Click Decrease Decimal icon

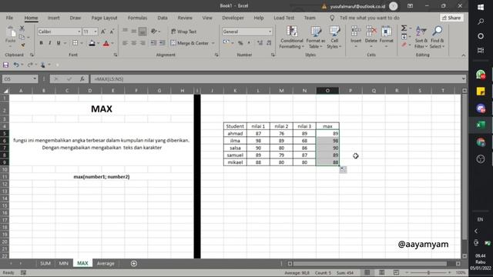(x=269, y=43)
